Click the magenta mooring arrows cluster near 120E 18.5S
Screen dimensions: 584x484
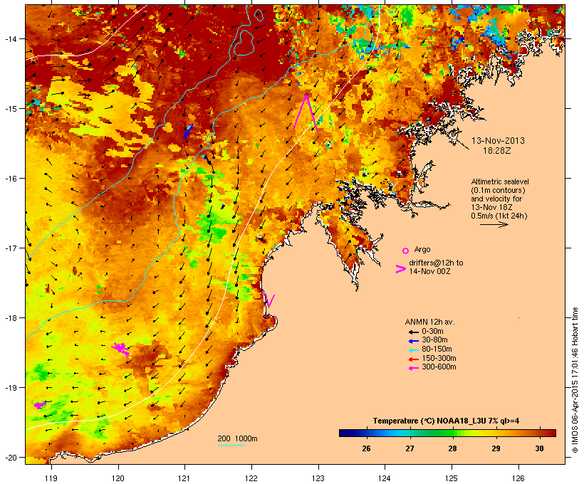point(120,349)
